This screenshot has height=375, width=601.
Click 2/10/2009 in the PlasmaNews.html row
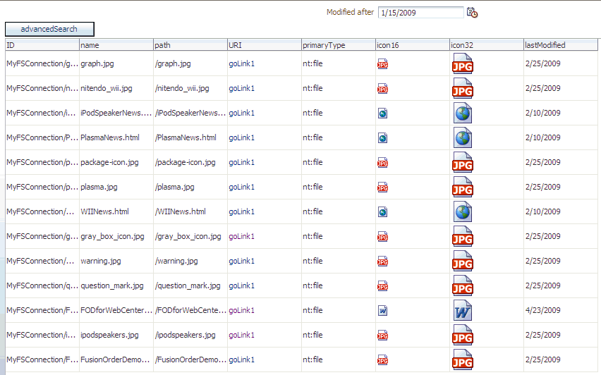tap(542, 137)
